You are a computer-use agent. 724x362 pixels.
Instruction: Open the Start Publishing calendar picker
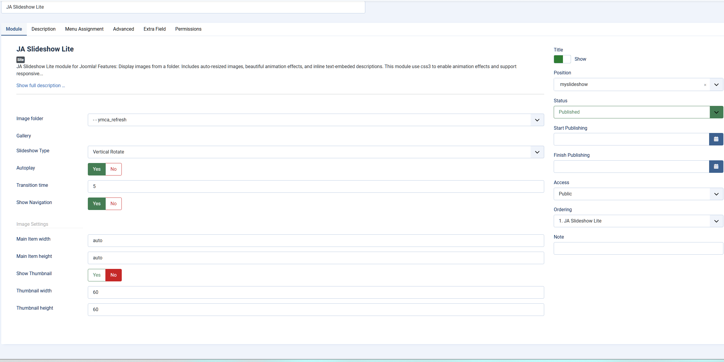click(716, 139)
